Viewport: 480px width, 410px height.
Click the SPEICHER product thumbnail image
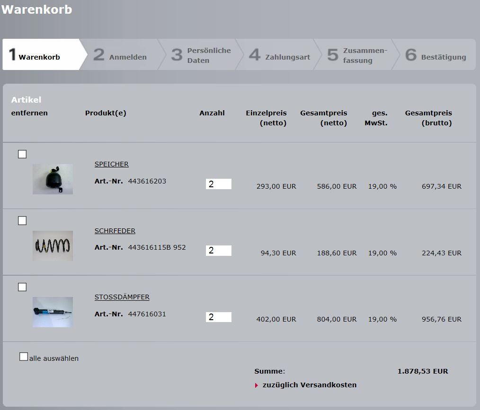point(53,179)
